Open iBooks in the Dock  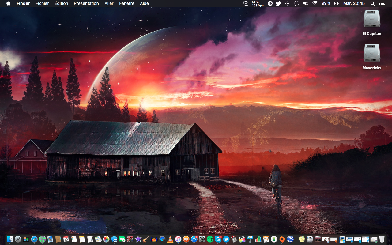(186, 239)
